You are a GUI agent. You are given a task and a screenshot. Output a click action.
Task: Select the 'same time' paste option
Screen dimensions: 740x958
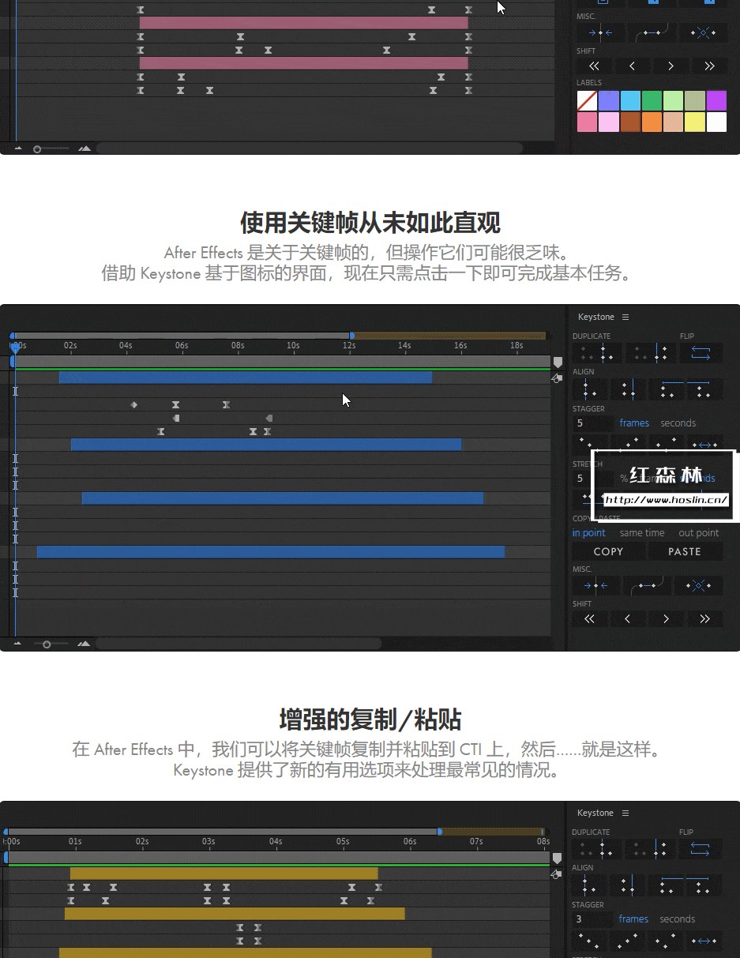click(x=642, y=533)
